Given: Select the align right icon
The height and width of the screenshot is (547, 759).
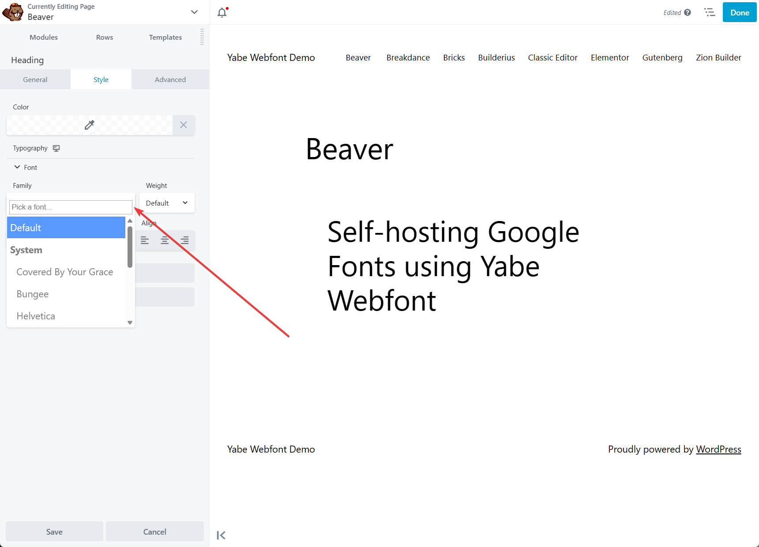Looking at the screenshot, I should (185, 240).
